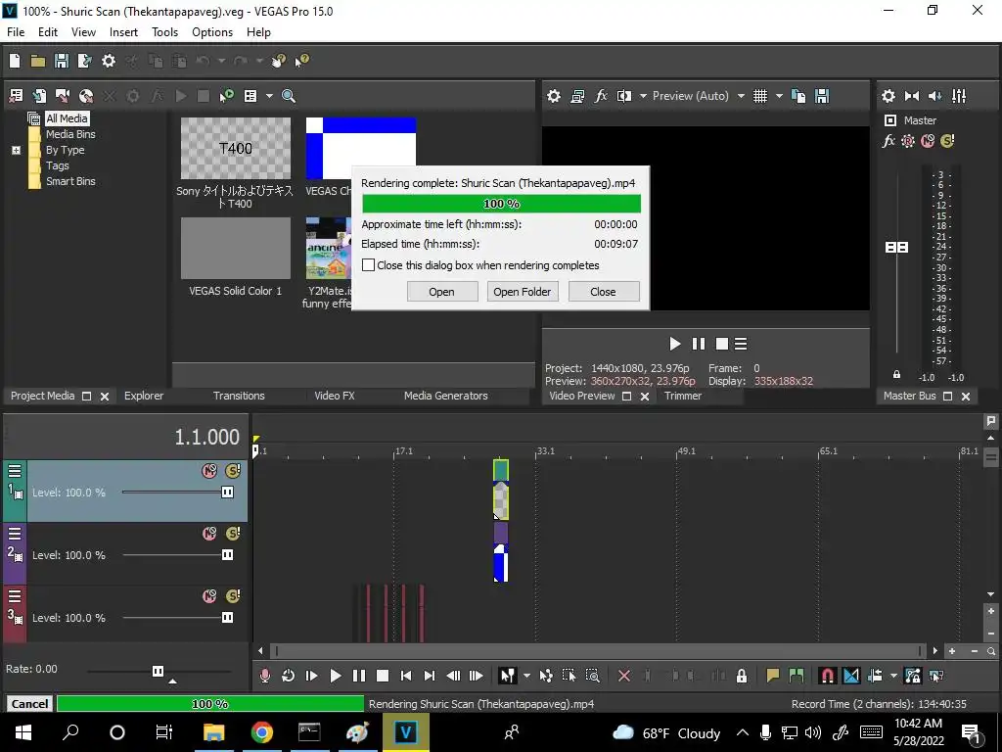The image size is (1002, 752).
Task: Click the timeline Play button
Action: (x=335, y=676)
